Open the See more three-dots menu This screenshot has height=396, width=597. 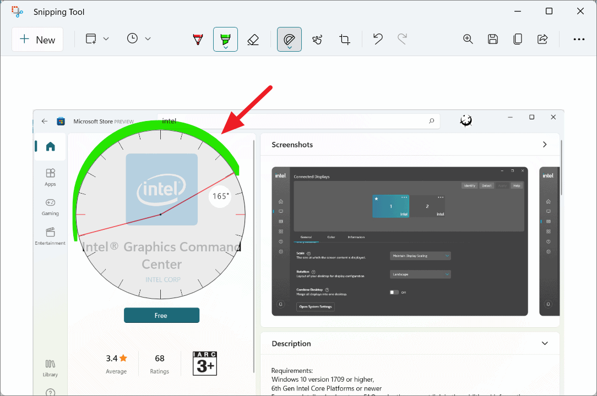(x=579, y=39)
